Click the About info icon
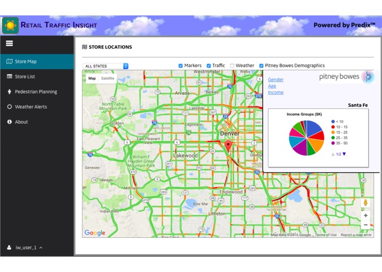This screenshot has height=272, width=382. coord(9,122)
